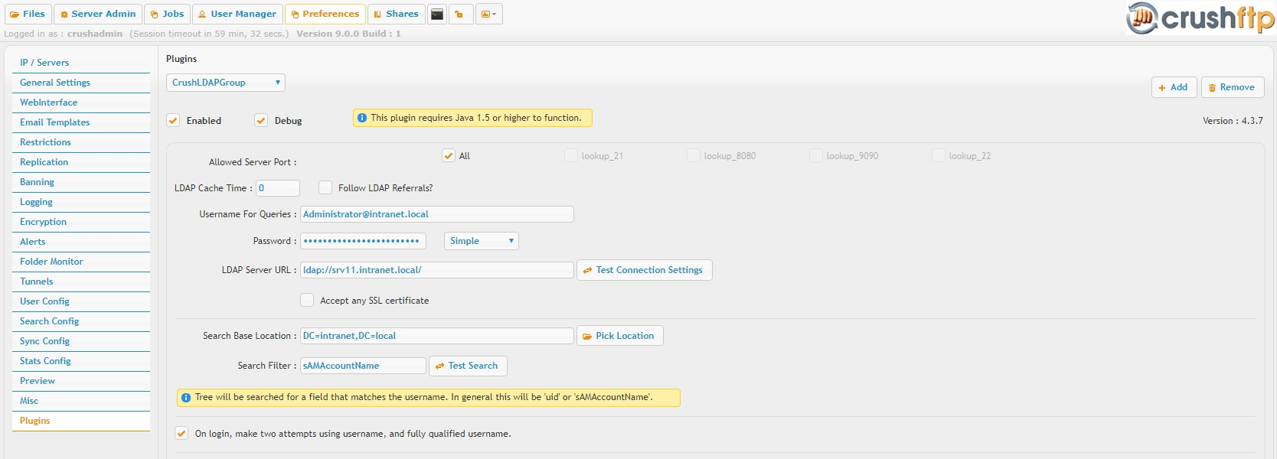Screen dimensions: 1277x459
Task: Click the orange lock icon in top toolbar
Action: (460, 14)
